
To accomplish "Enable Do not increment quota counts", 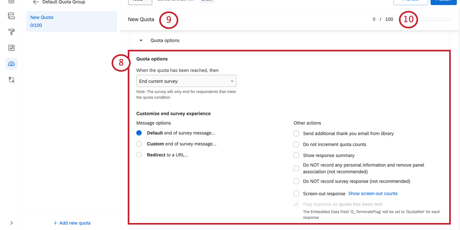I will pos(296,144).
